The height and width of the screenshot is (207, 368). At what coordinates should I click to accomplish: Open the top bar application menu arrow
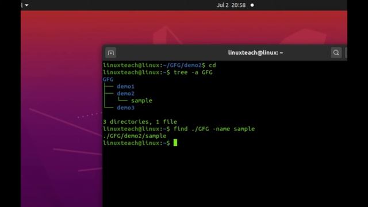(26, 5)
